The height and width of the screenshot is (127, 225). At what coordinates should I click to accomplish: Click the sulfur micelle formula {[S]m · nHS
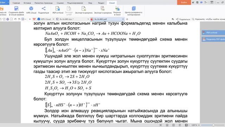click(72, 105)
